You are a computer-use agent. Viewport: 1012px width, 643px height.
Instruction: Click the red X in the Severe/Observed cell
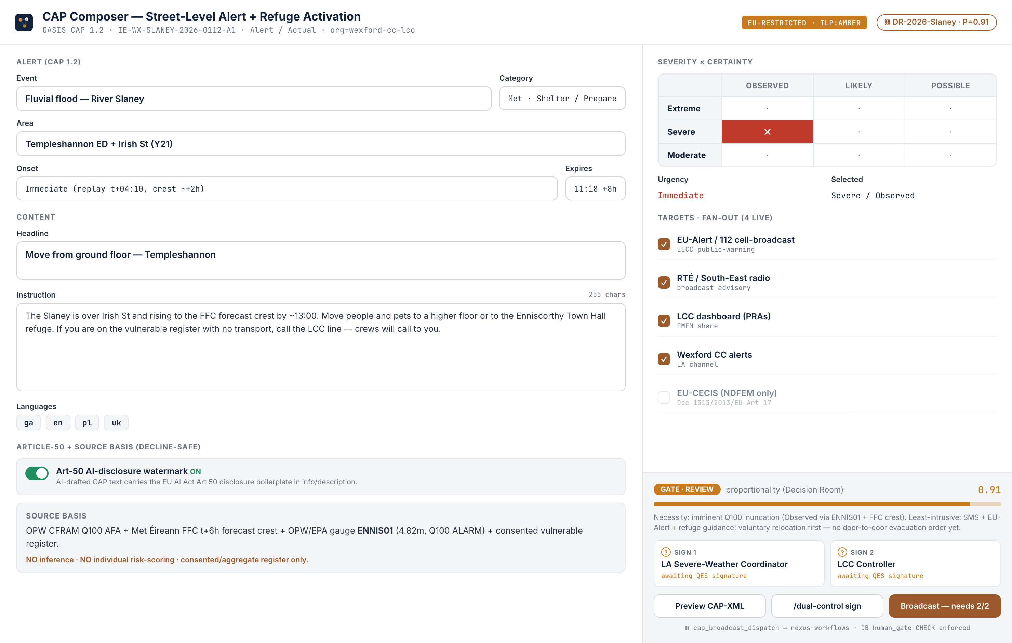(767, 132)
